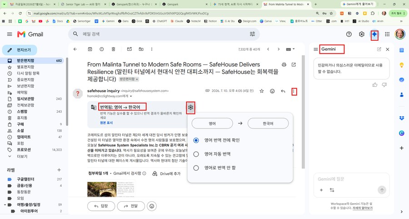
Task: Open translation settings gear icon
Action: 191,107
